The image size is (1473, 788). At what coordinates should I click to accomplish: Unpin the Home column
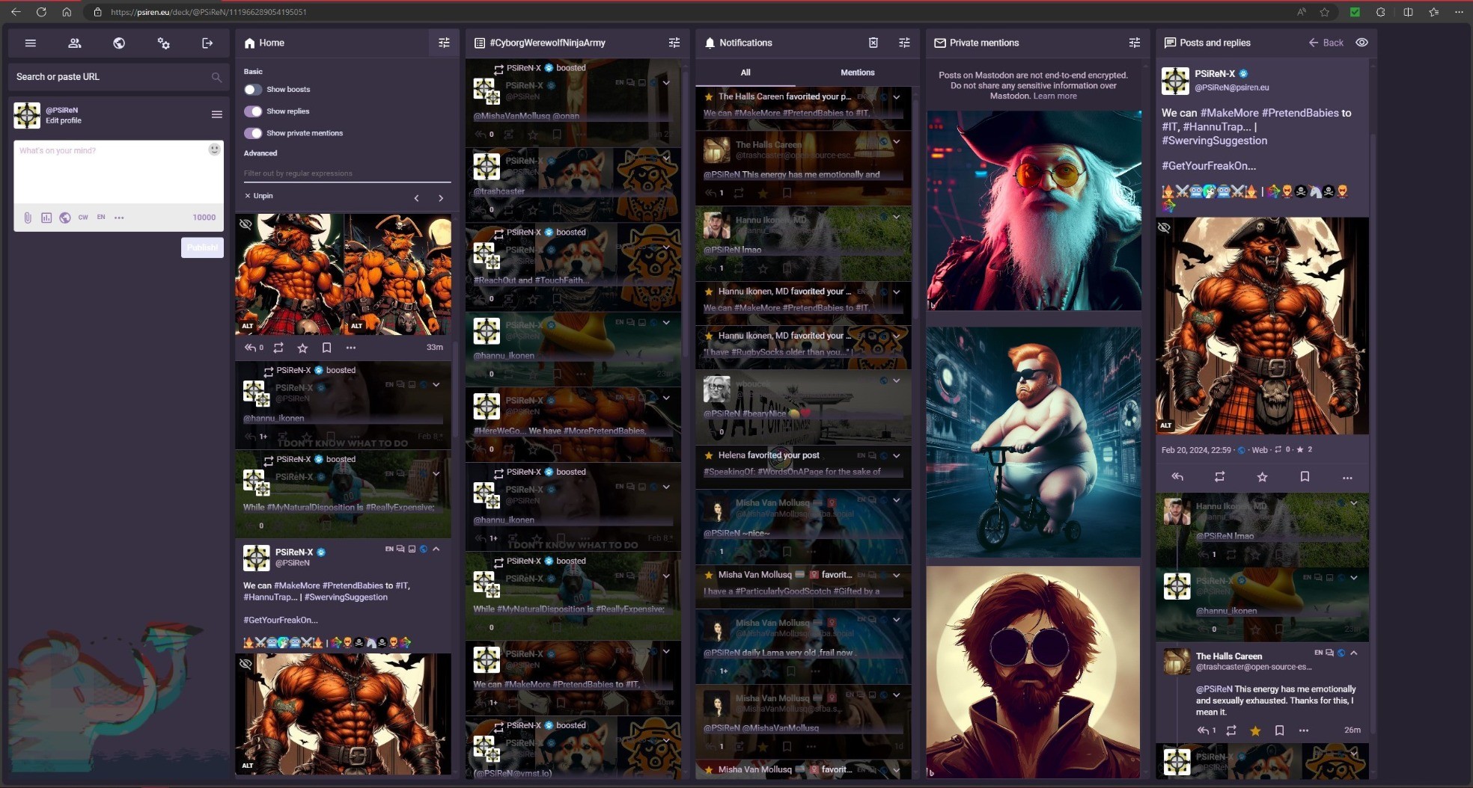click(x=259, y=196)
